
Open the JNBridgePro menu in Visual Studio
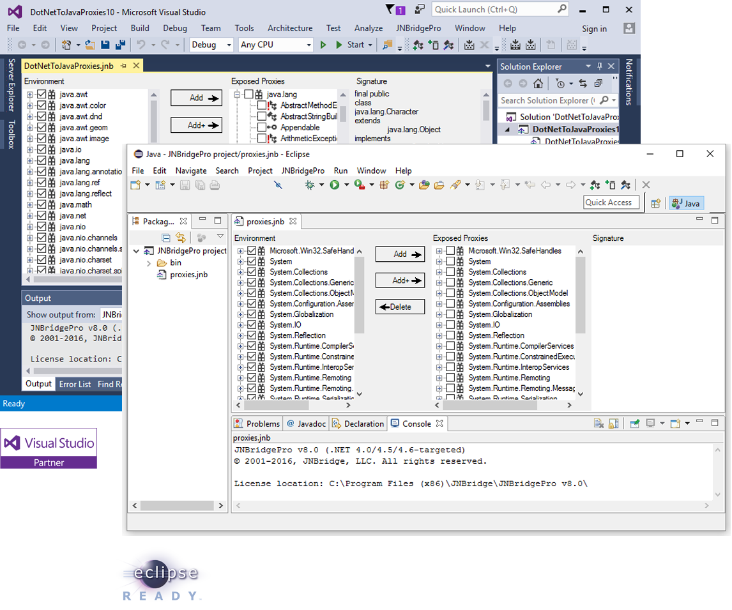[x=418, y=28]
